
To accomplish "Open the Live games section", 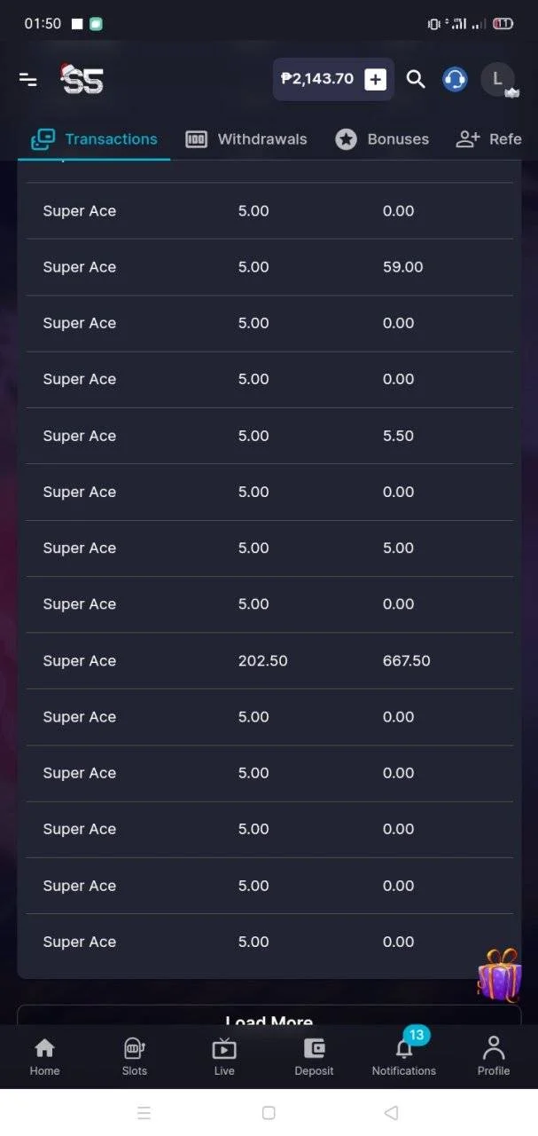I will click(224, 1057).
